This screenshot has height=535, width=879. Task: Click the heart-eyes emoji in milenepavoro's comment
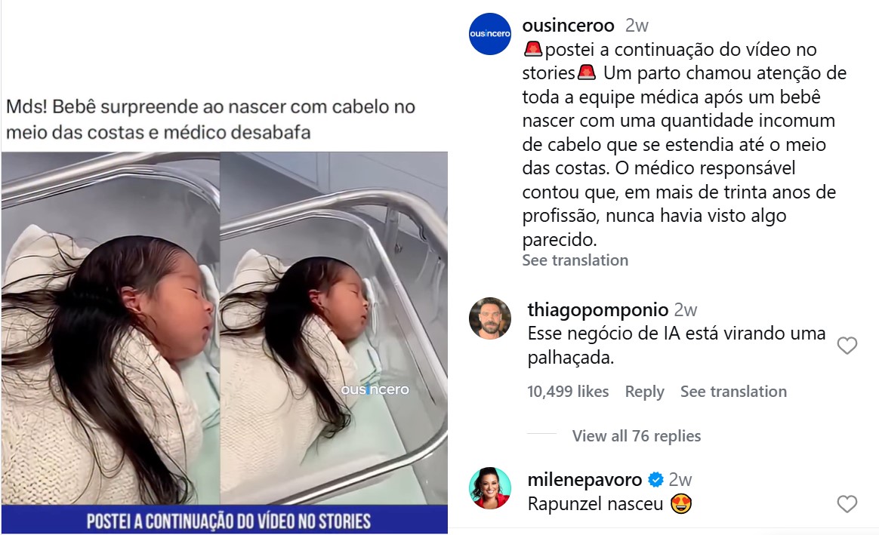point(680,504)
